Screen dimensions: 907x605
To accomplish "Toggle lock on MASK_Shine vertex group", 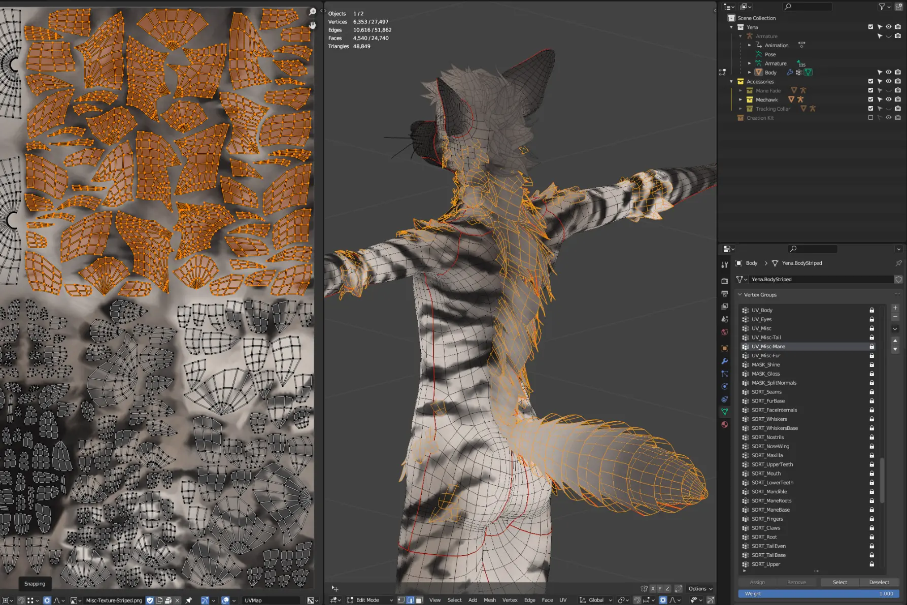I will click(x=872, y=364).
